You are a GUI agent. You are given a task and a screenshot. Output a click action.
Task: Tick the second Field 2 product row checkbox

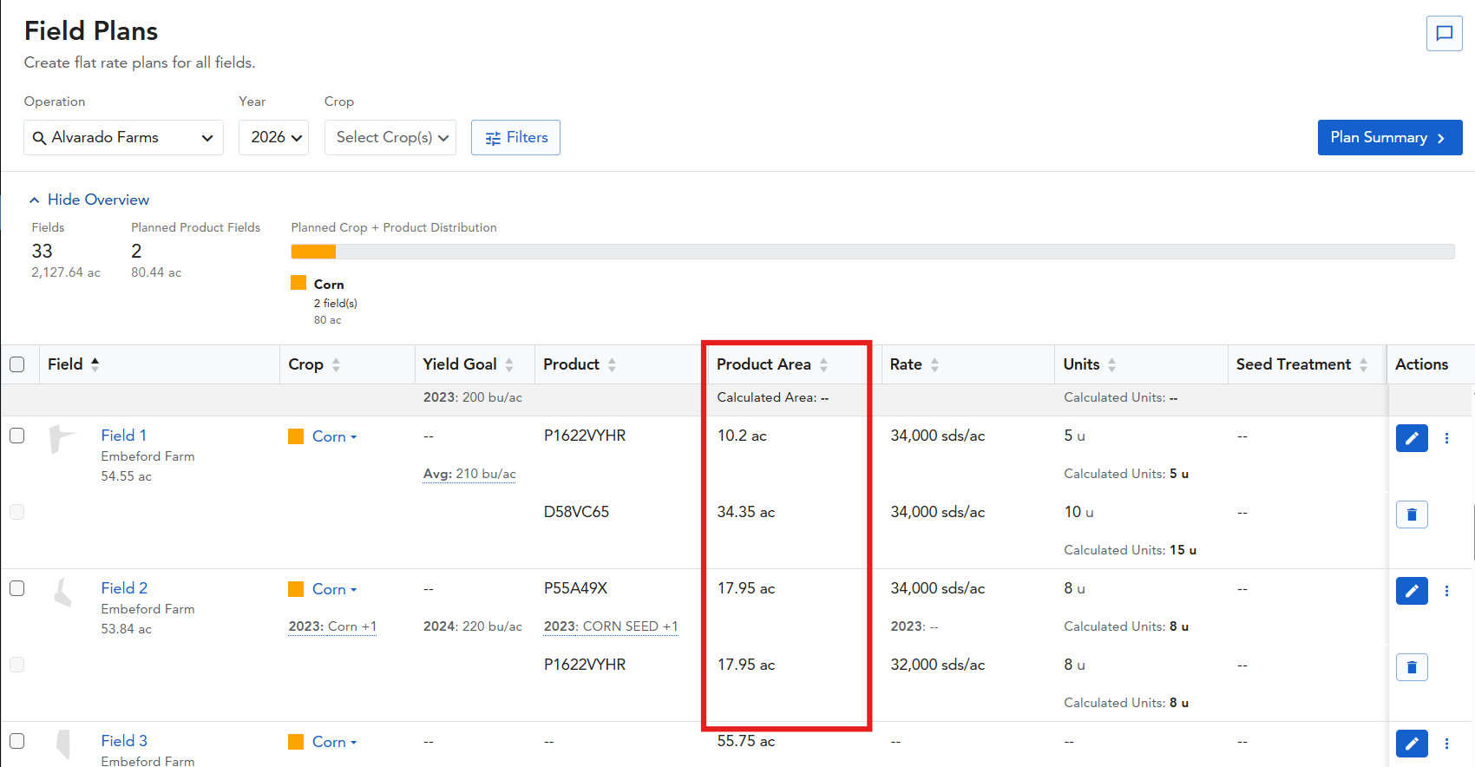coord(16,665)
